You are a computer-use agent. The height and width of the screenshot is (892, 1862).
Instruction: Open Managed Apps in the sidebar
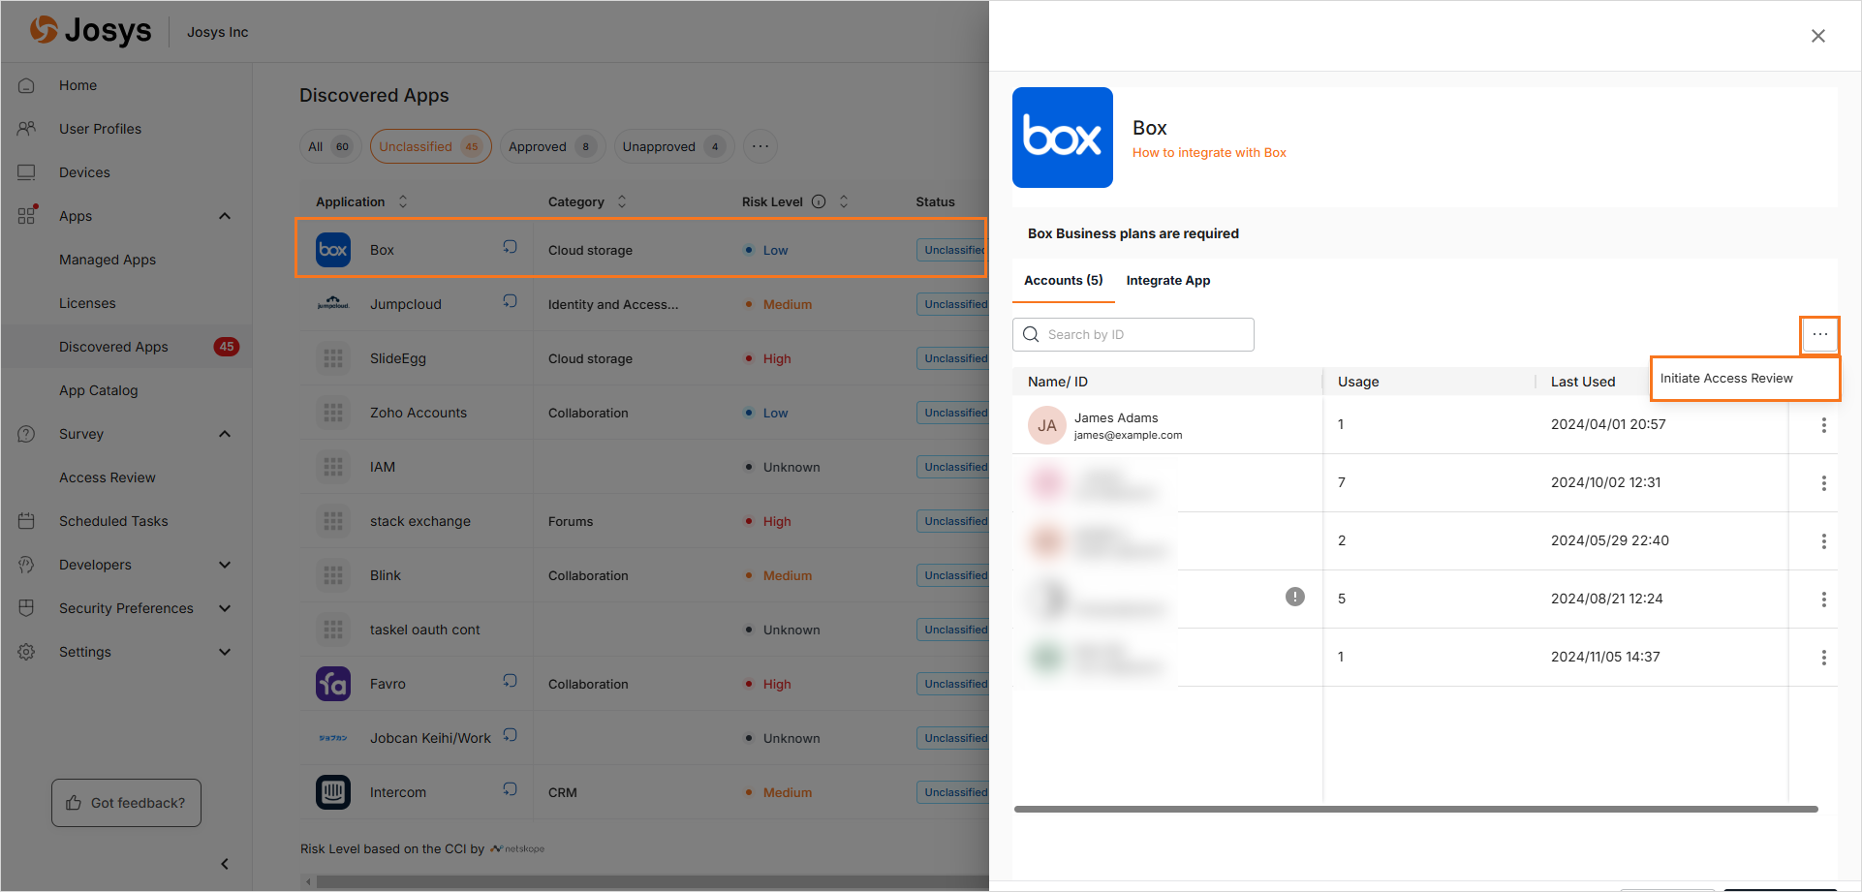point(108,260)
